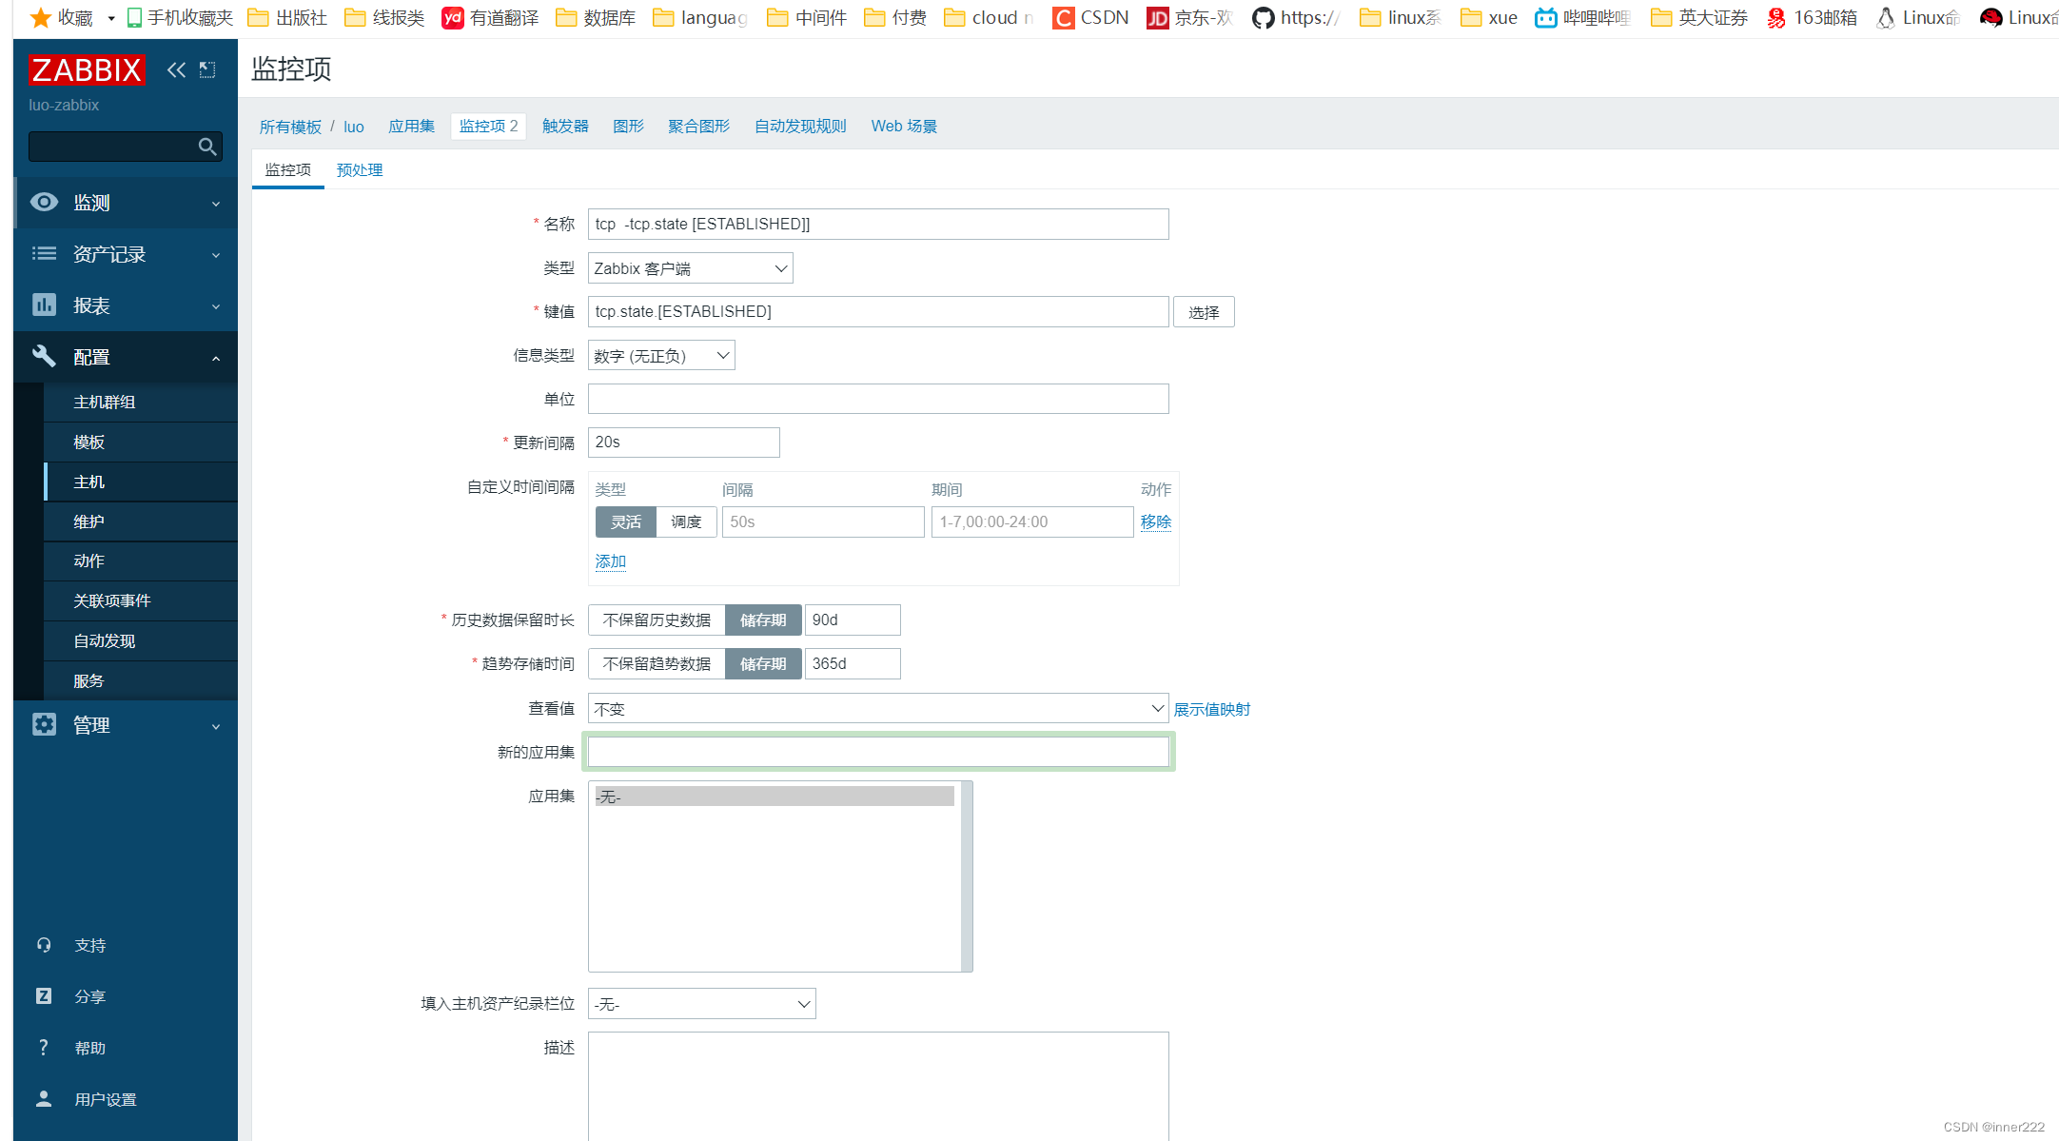Image resolution: width=2059 pixels, height=1141 pixels.
Task: Switch to the 监控项 tab
Action: [x=288, y=169]
